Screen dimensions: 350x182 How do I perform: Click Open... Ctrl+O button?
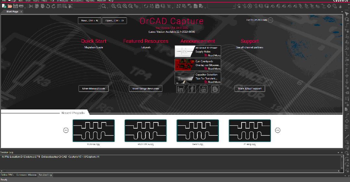[x=114, y=20]
